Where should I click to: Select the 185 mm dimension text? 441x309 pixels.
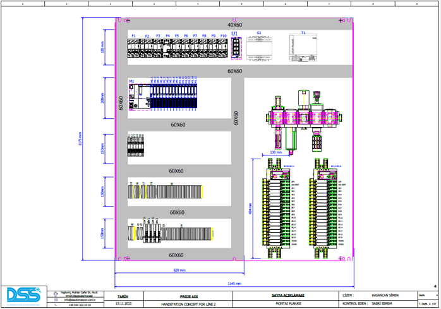click(x=102, y=47)
